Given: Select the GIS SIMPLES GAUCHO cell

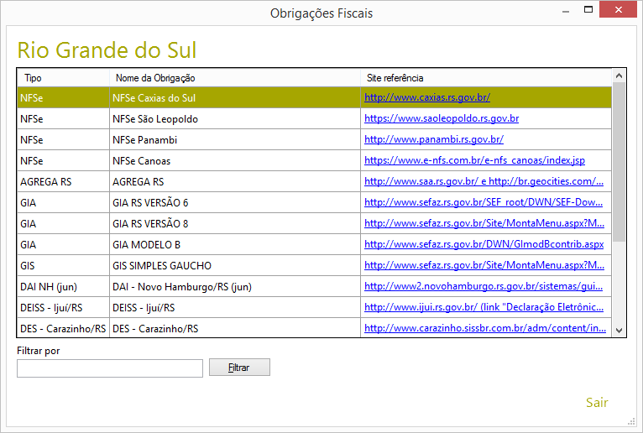Looking at the screenshot, I should point(235,265).
